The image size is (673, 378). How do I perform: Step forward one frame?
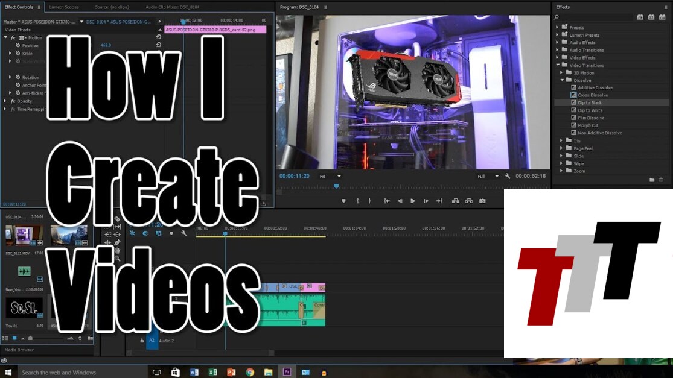426,201
